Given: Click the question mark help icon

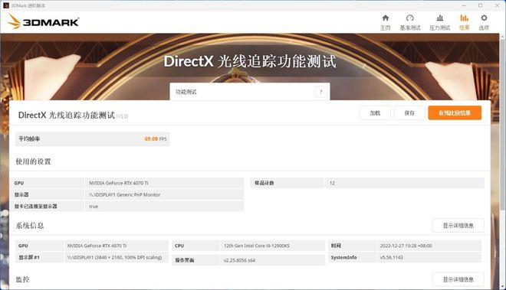Looking at the screenshot, I should [320, 92].
